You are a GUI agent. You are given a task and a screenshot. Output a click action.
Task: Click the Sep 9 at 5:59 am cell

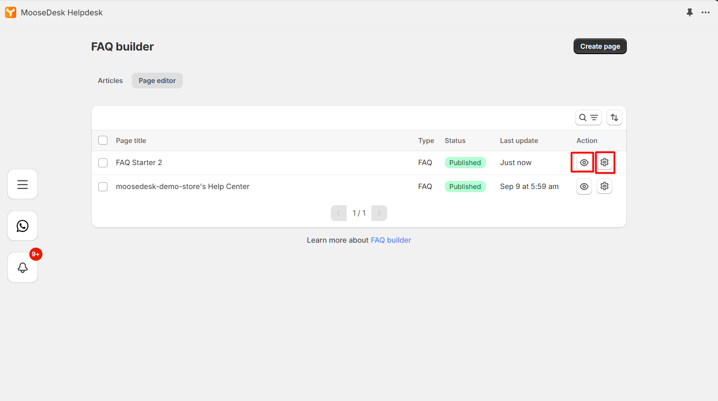[529, 187]
